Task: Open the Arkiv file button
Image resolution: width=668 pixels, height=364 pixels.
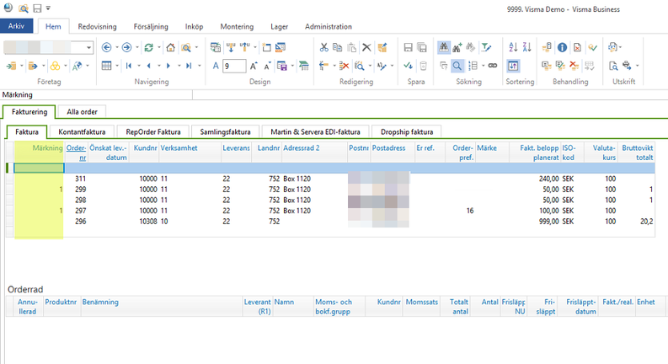Action: 16,27
